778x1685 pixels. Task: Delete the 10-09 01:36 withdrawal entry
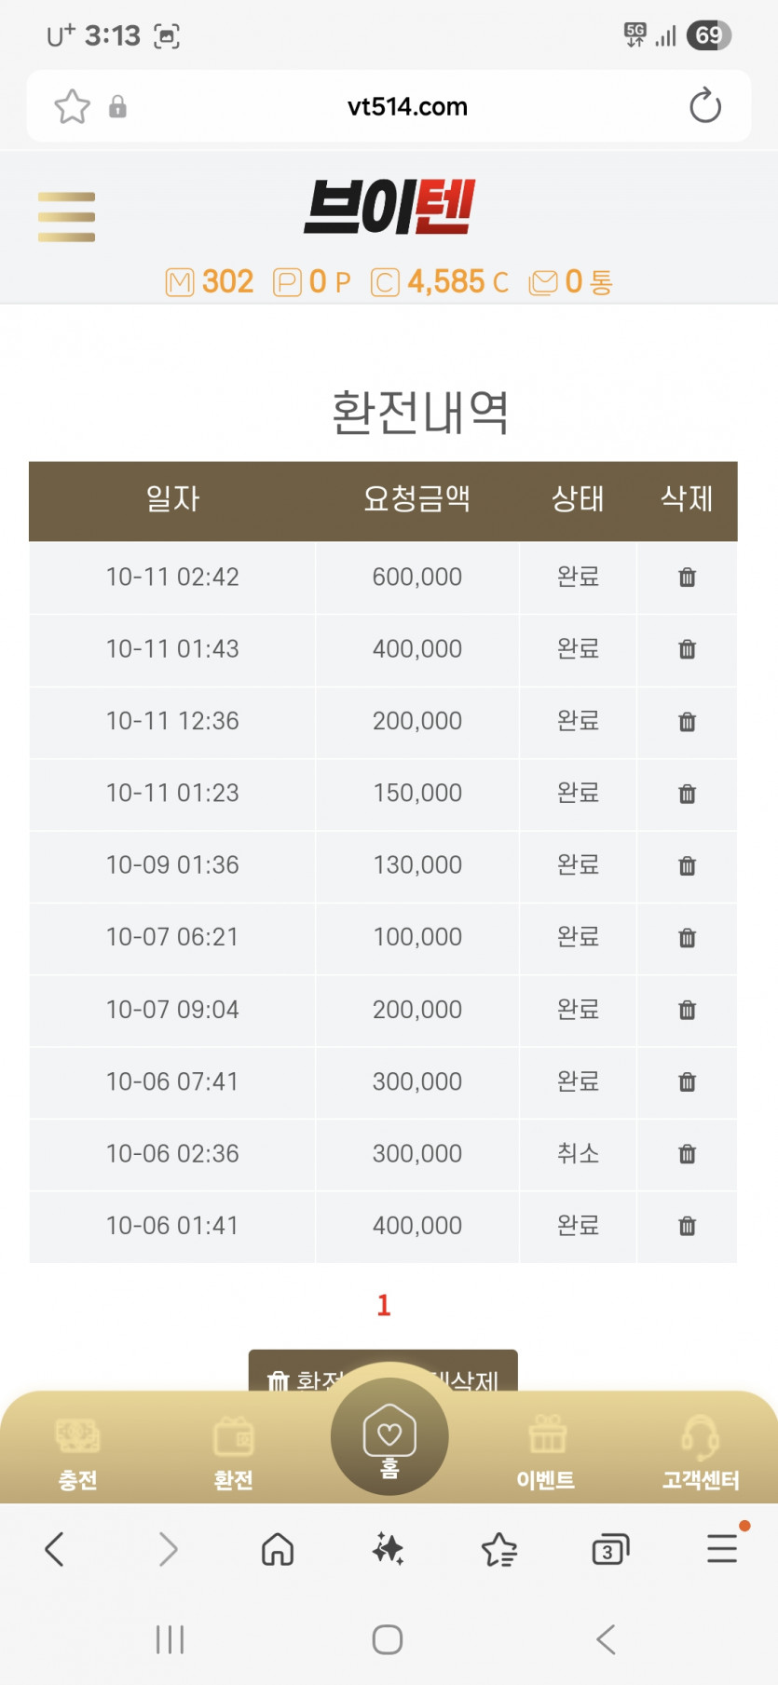pyautogui.click(x=687, y=866)
